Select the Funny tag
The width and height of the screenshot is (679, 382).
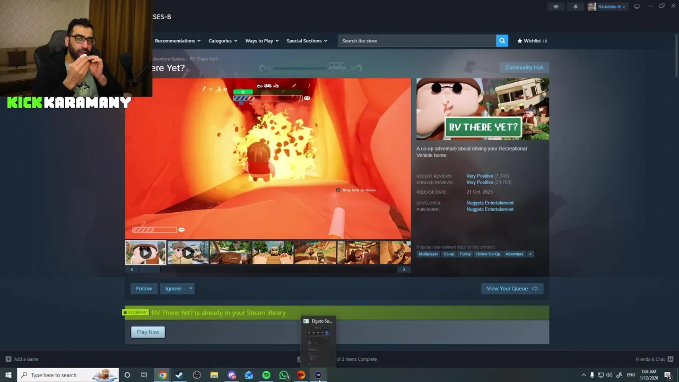pos(465,254)
